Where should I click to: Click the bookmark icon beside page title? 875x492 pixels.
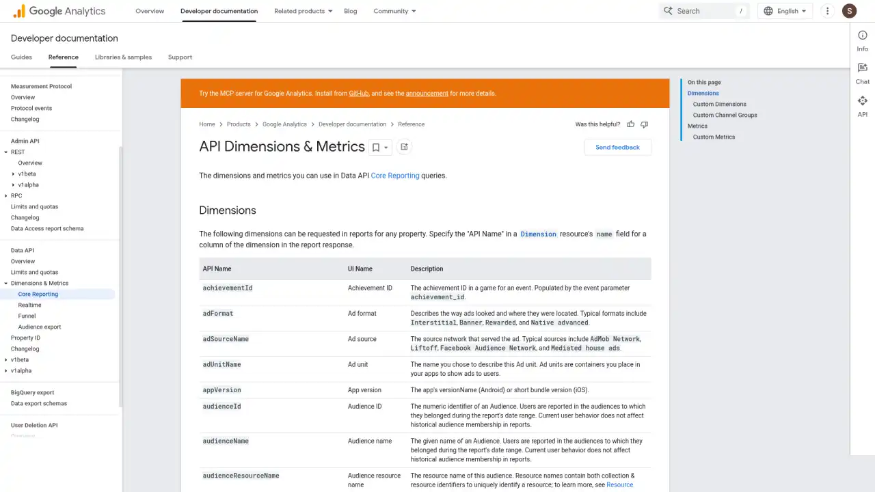375,147
